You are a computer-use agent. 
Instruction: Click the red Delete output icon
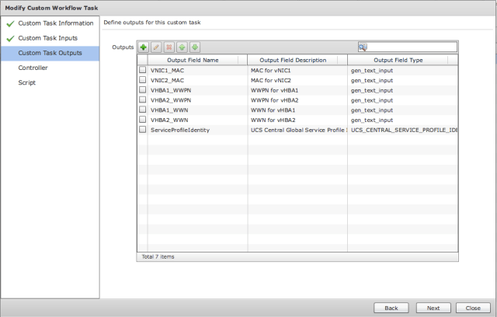click(x=169, y=47)
